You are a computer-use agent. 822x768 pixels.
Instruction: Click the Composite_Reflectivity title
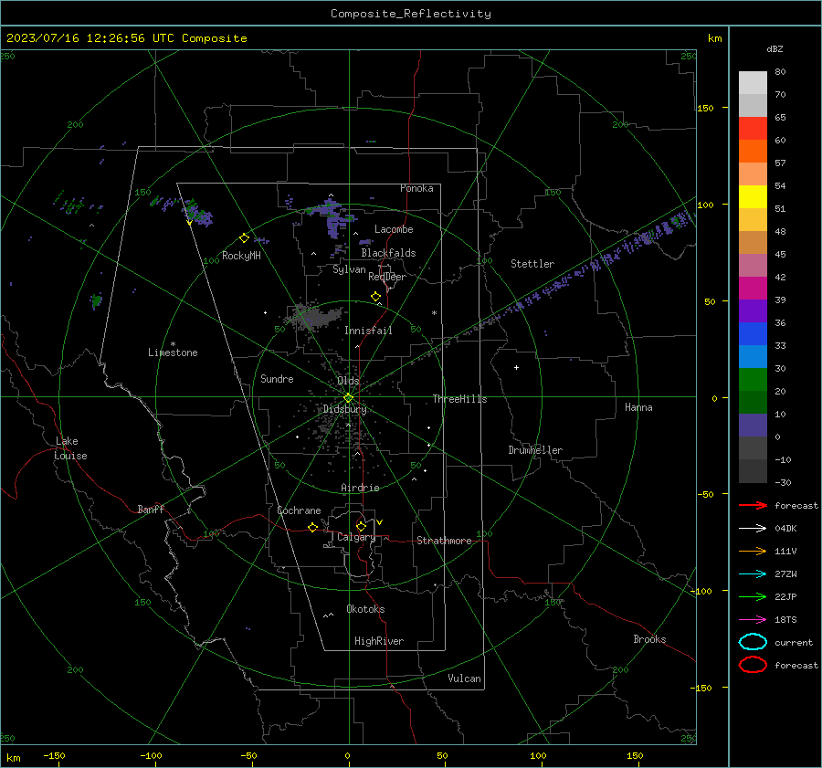click(x=411, y=14)
